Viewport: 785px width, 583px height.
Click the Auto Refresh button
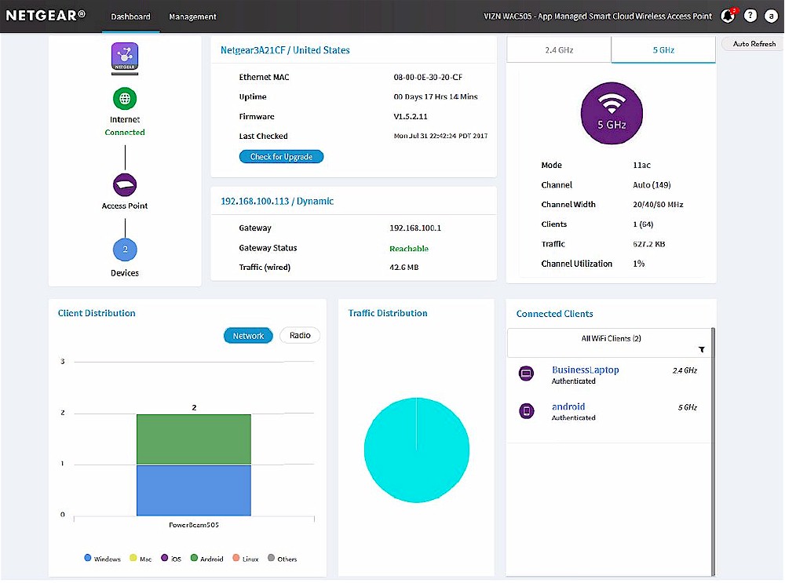[x=754, y=43]
